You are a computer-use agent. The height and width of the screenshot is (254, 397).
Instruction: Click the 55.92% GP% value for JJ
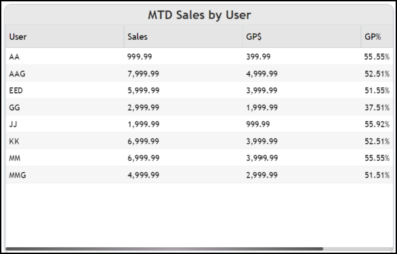pyautogui.click(x=377, y=124)
